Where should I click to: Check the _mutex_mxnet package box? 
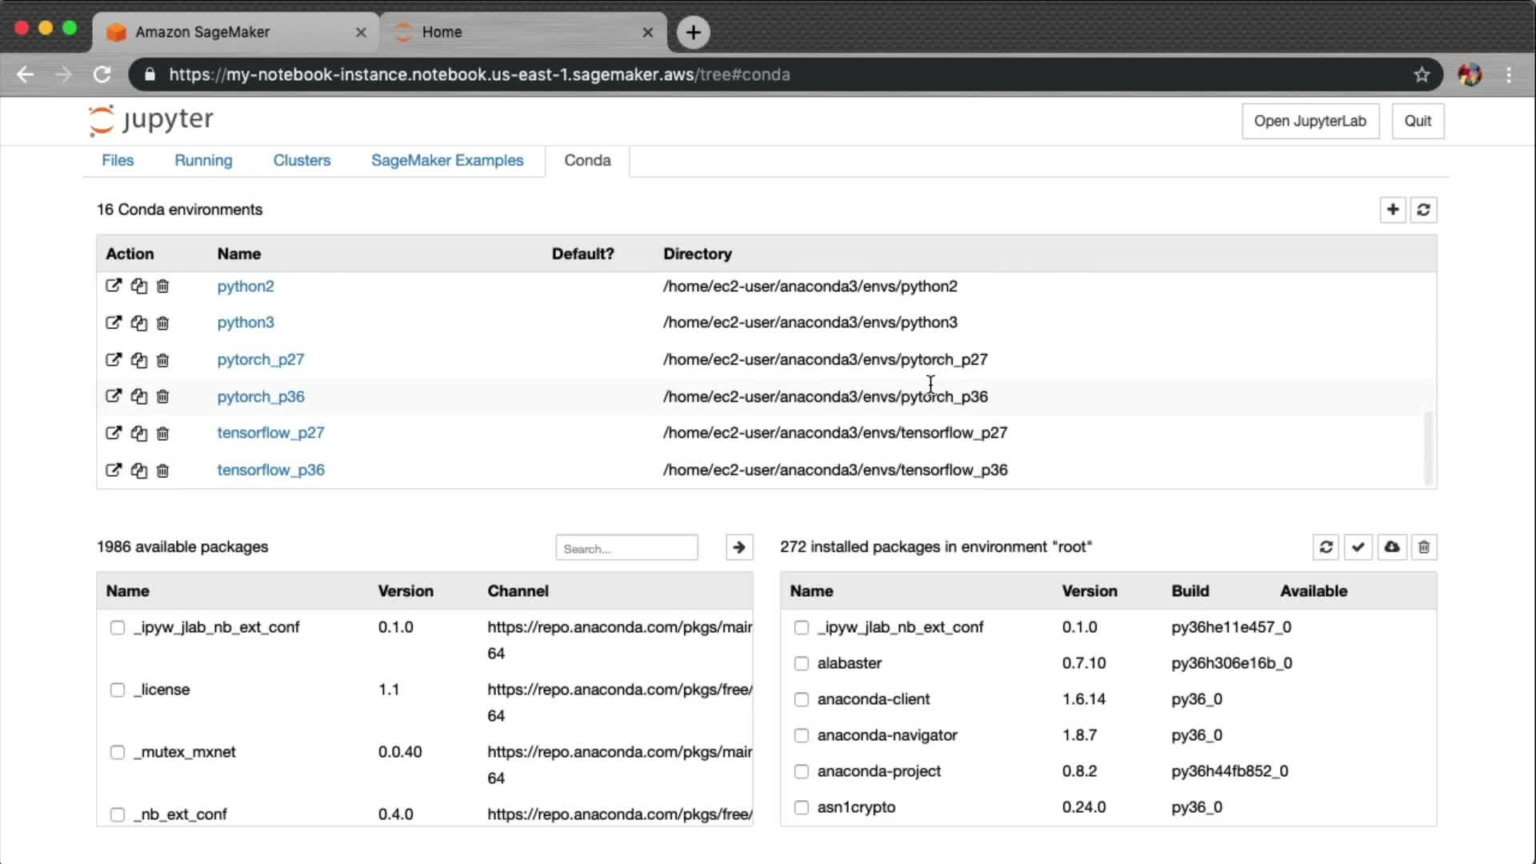click(x=118, y=752)
